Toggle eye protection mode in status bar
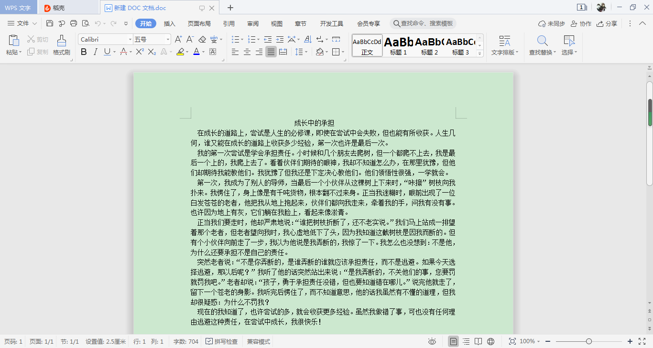 [432, 341]
